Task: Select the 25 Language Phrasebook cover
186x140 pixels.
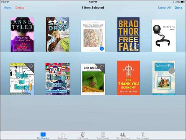Action: coord(57,79)
